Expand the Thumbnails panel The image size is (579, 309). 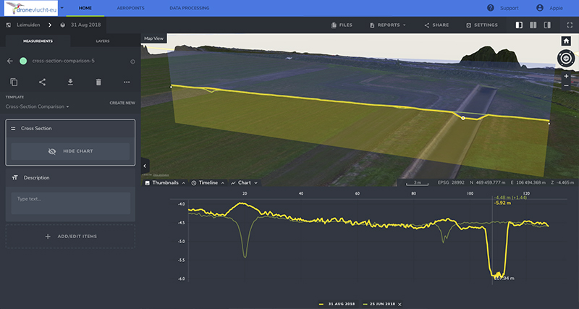pyautogui.click(x=165, y=183)
